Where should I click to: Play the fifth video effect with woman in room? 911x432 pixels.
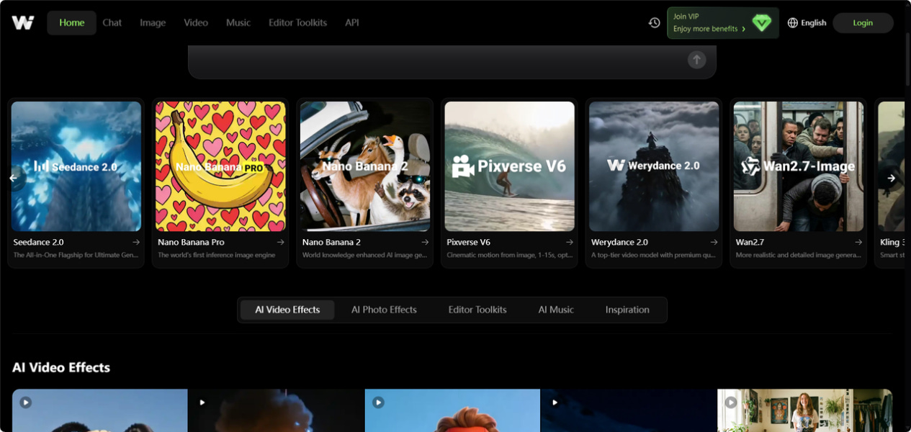[x=731, y=402]
